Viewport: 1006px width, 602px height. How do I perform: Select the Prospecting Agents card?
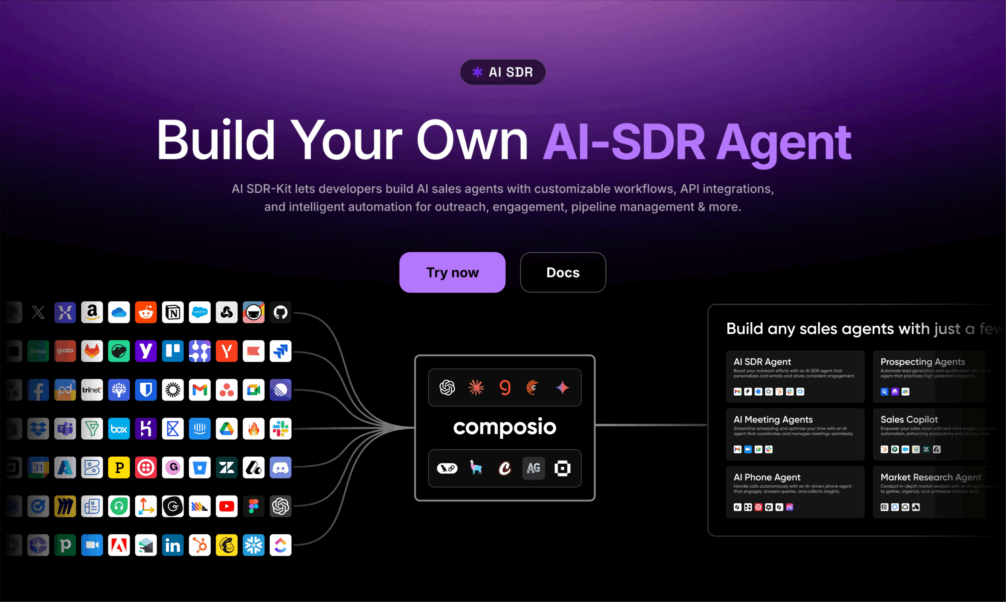934,376
